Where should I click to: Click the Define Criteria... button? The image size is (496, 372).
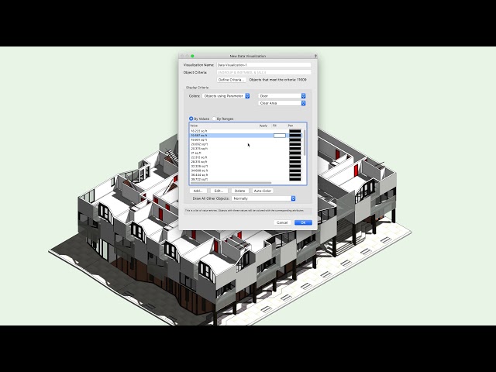tap(231, 80)
